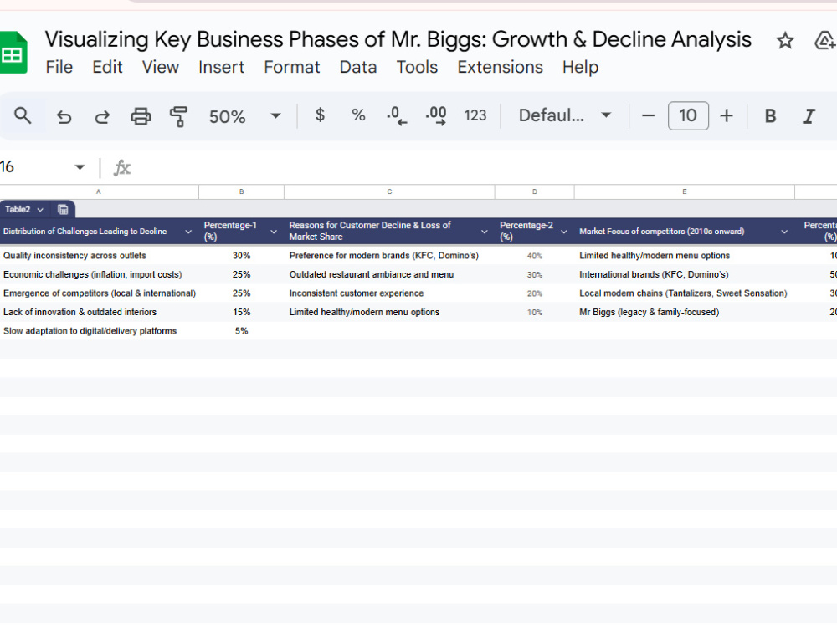Click the font size input field

[688, 115]
